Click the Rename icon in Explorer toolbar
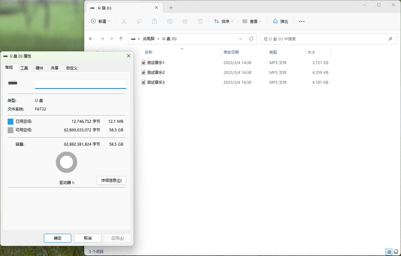 (x=169, y=21)
